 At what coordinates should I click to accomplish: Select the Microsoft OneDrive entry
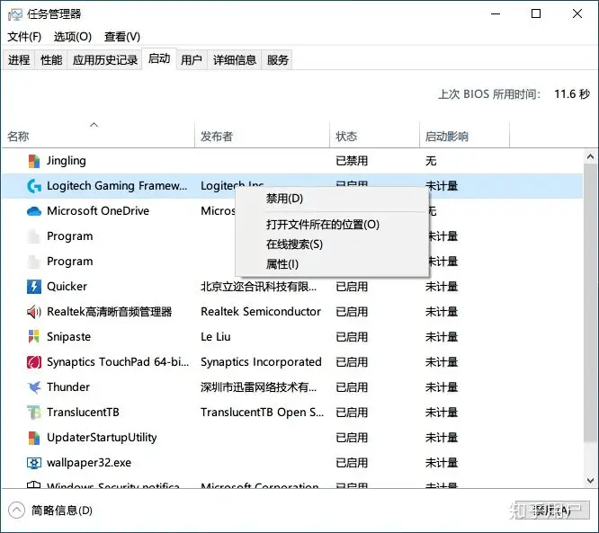(98, 211)
